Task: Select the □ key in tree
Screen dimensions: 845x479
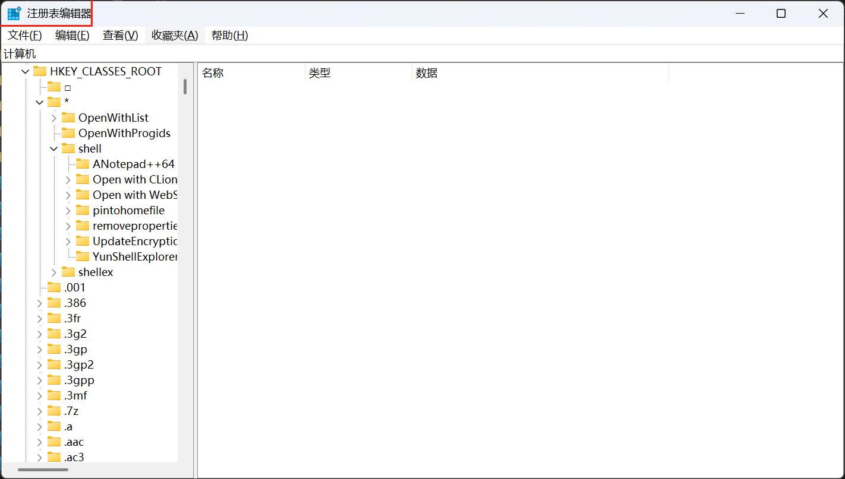Action: (x=67, y=87)
